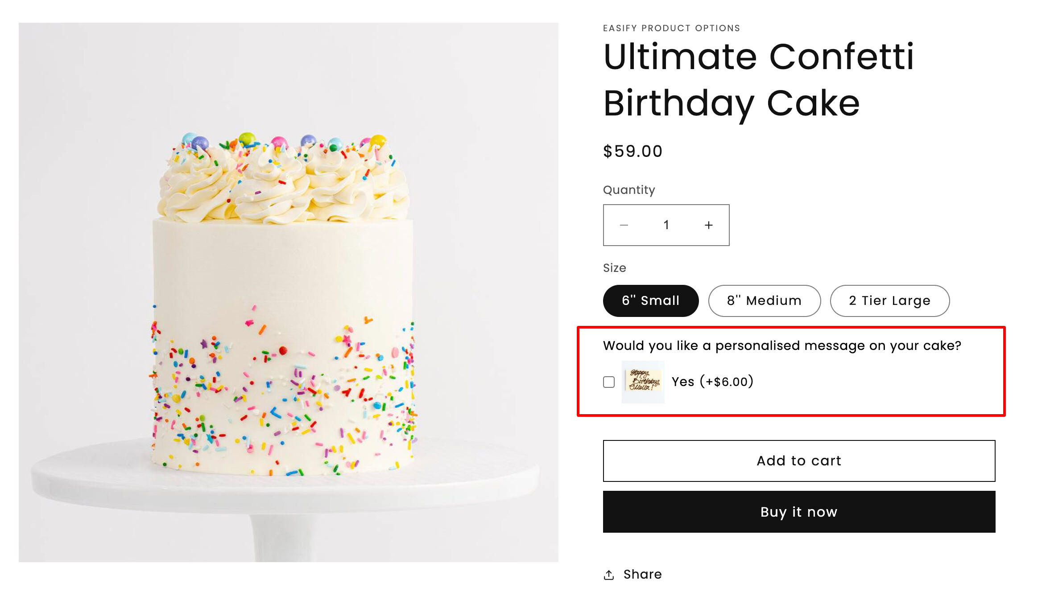Tick the personalised message checkbox
The height and width of the screenshot is (592, 1050).
point(609,382)
